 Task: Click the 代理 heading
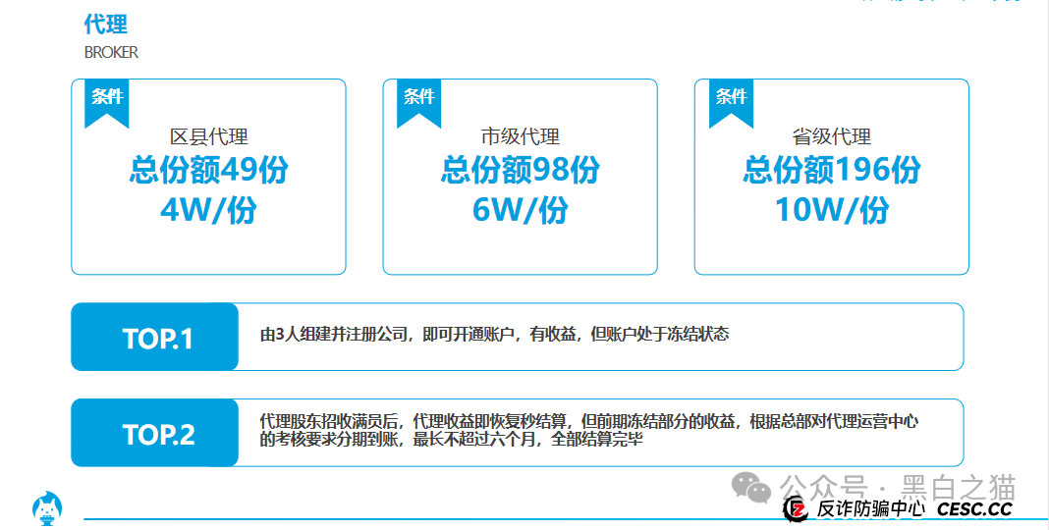click(106, 25)
